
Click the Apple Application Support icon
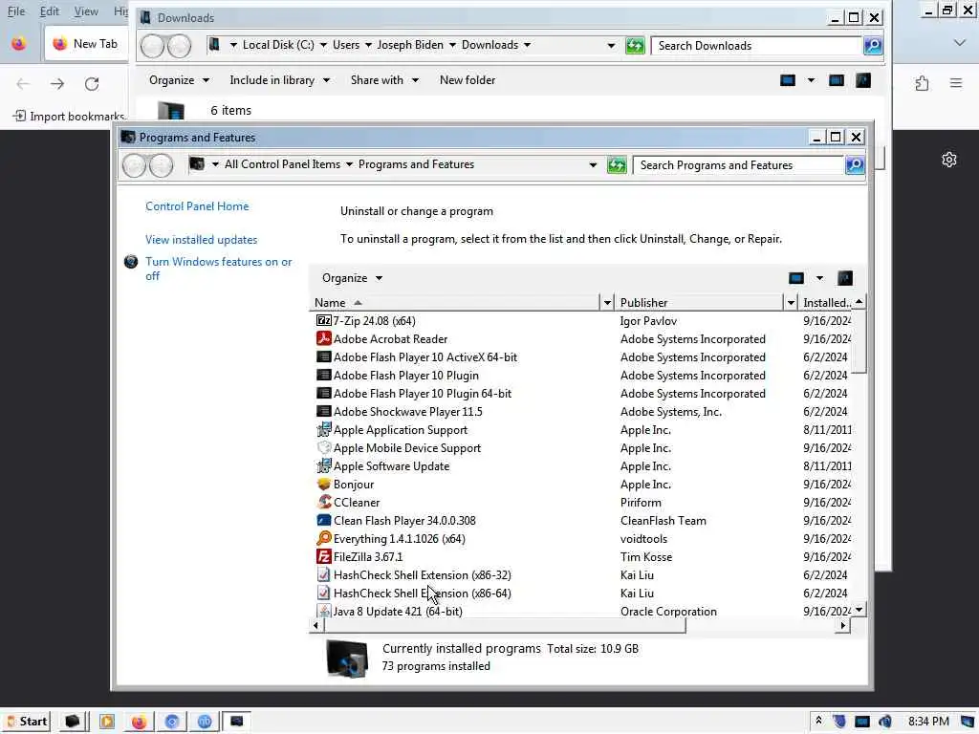pos(323,429)
